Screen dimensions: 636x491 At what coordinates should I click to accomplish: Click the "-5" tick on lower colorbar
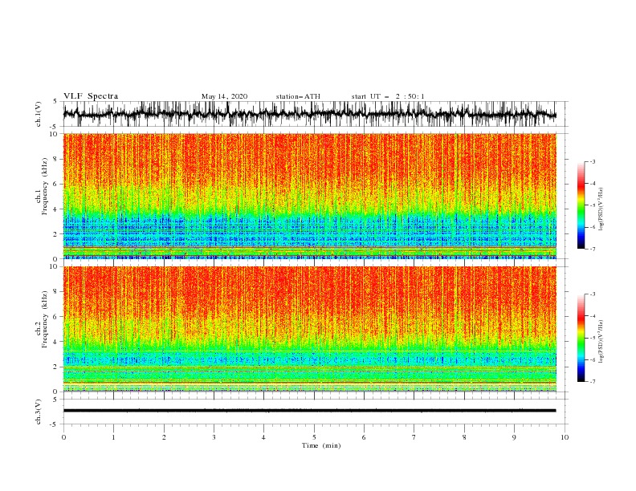point(592,338)
